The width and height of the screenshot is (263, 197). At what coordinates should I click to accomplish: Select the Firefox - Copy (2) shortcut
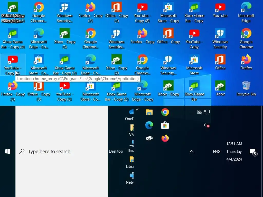(x=91, y=13)
